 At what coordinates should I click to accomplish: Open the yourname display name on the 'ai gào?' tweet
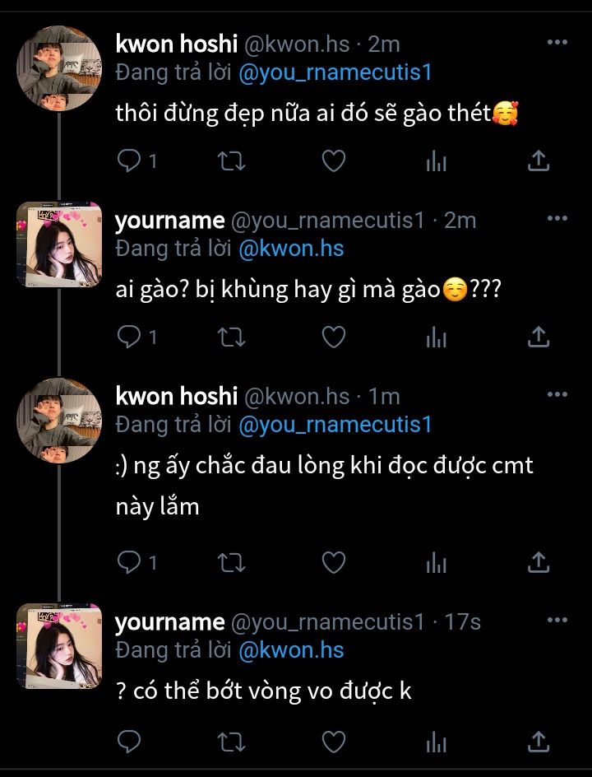pos(169,221)
